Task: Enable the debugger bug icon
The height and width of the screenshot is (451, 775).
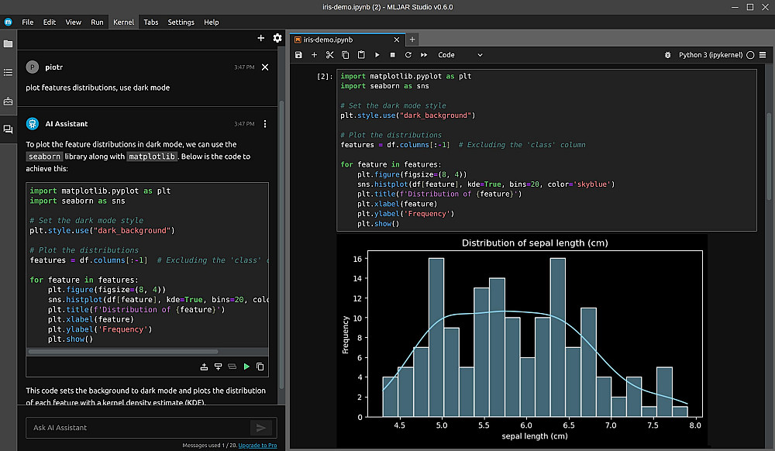Action: (668, 55)
